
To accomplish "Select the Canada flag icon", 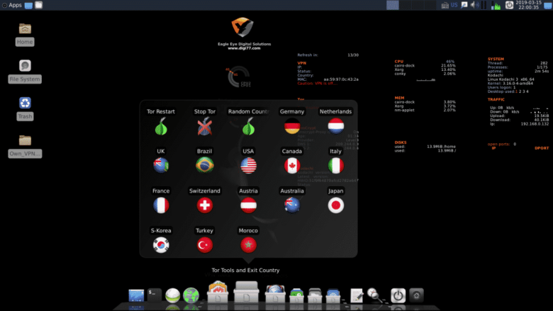I will click(x=291, y=165).
